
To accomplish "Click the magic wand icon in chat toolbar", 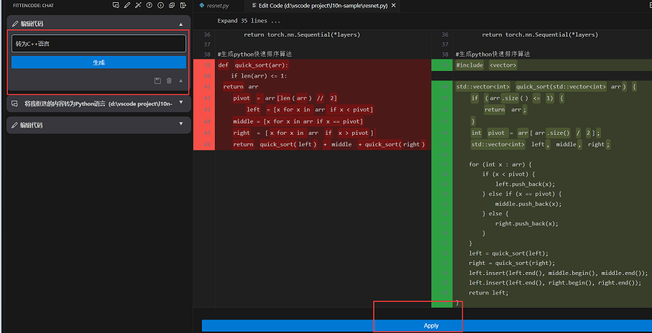I will pos(139,6).
